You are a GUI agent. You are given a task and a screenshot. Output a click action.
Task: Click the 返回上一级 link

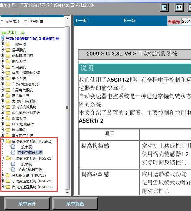(x=16, y=32)
